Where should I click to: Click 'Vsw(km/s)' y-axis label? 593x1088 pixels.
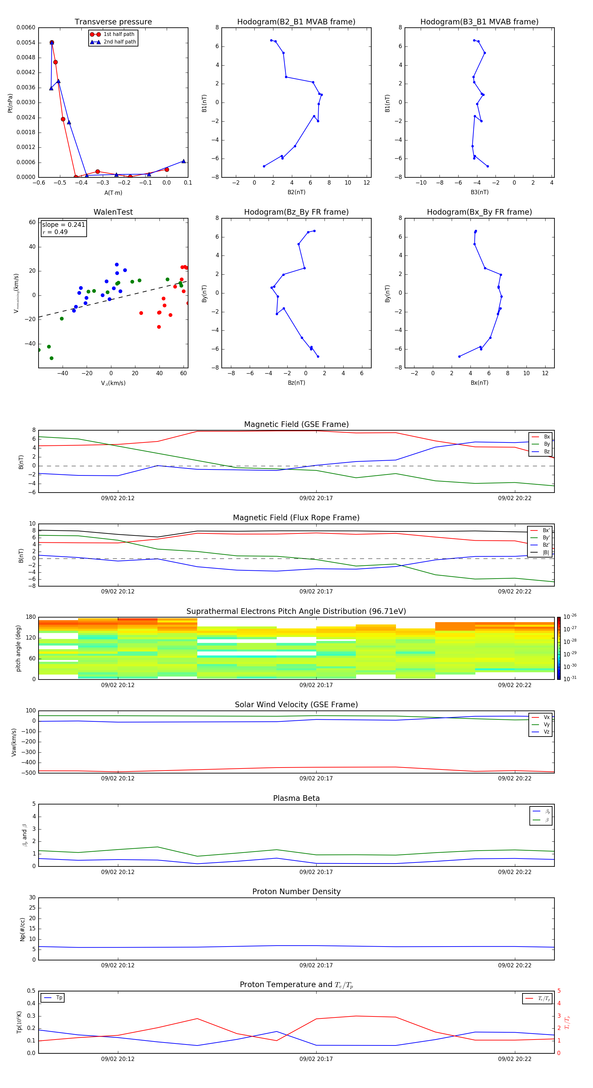pyautogui.click(x=14, y=742)
